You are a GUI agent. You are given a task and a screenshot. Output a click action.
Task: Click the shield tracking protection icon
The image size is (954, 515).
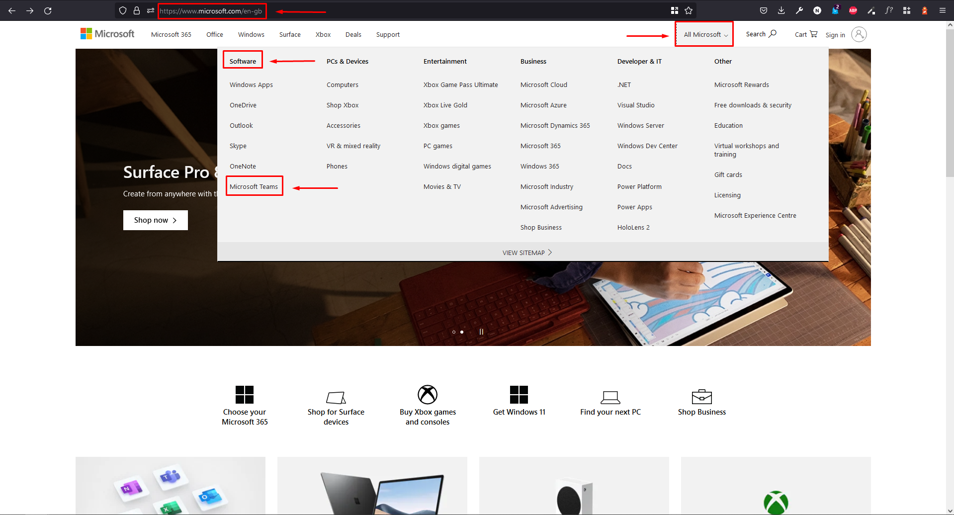tap(123, 10)
